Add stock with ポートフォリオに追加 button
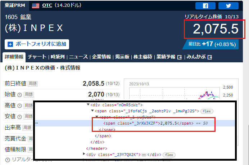Screen dimensions: 249x165 coord(37,44)
